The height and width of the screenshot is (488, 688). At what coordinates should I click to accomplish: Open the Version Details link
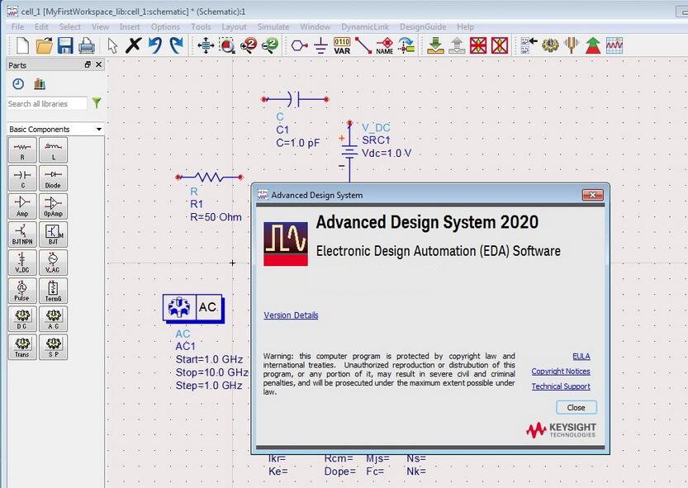(x=291, y=315)
